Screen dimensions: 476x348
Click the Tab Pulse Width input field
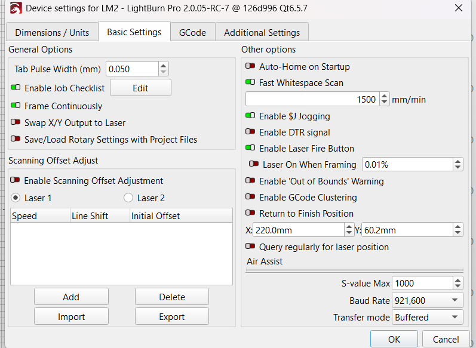133,69
